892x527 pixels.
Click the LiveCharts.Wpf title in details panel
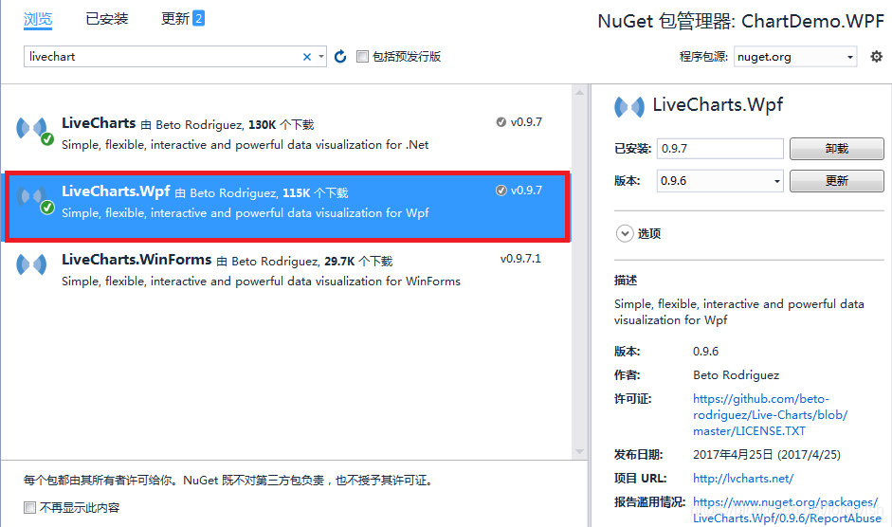(718, 104)
